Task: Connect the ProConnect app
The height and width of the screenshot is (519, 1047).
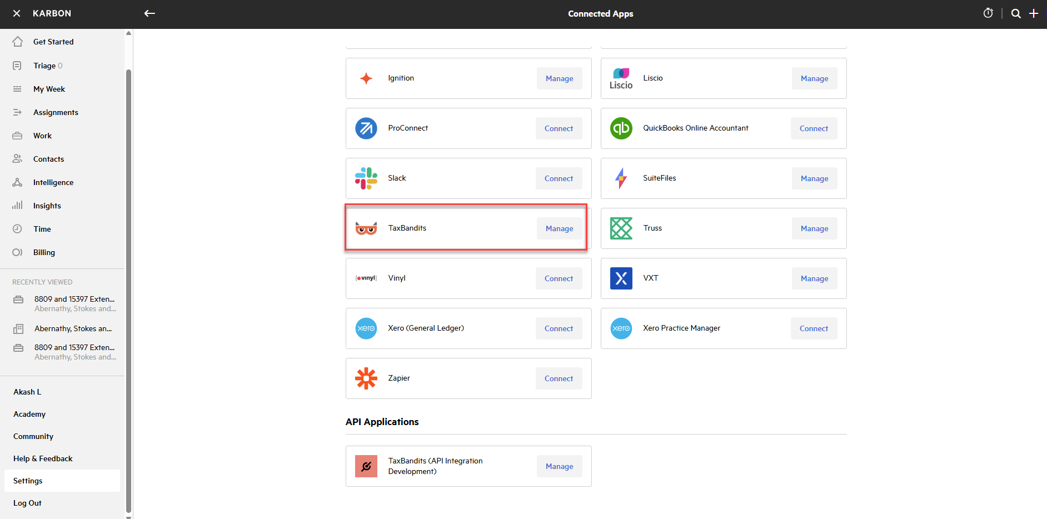Action: pos(559,128)
